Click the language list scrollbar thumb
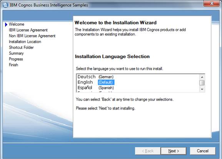Image resolution: width=222 pixels, height=159 pixels. click(x=202, y=83)
